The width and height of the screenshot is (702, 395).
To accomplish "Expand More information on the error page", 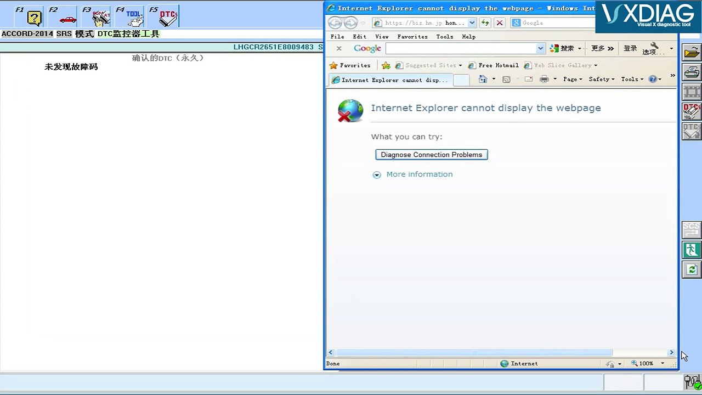I will [x=413, y=174].
